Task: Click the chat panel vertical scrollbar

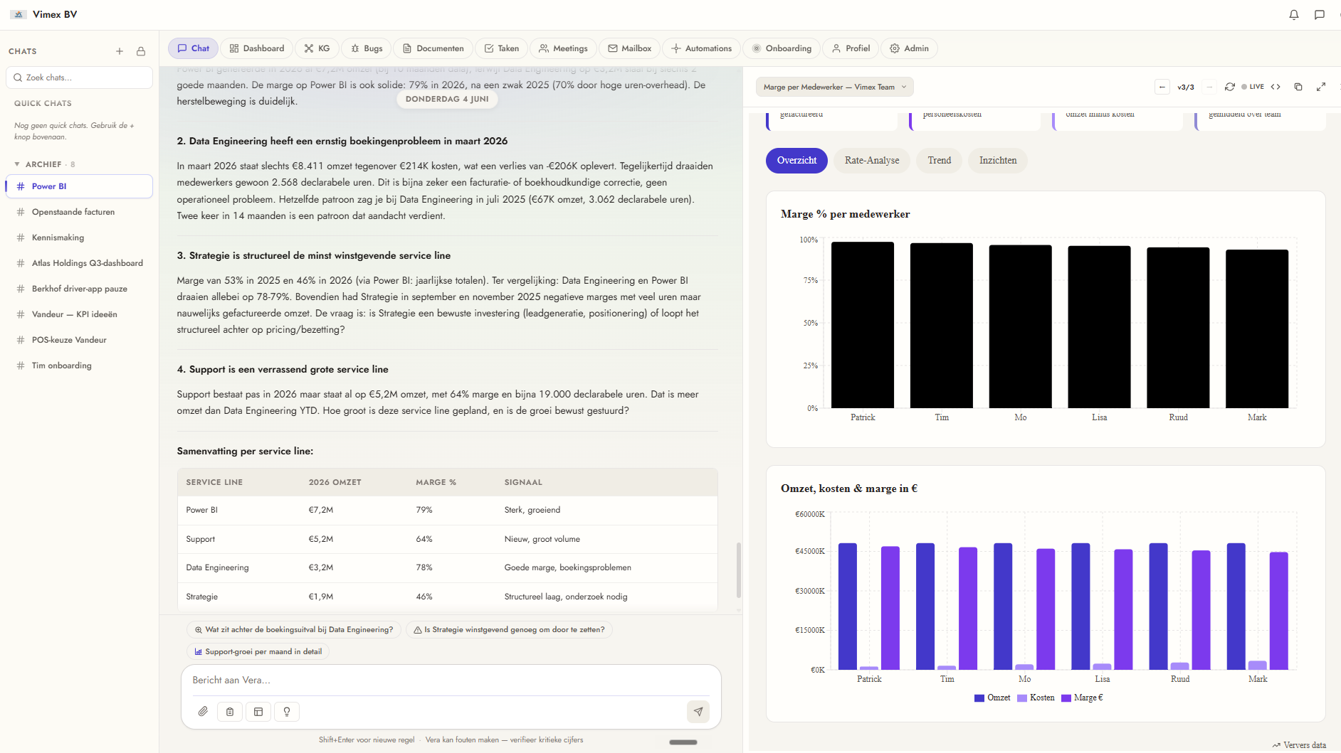Action: [738, 570]
